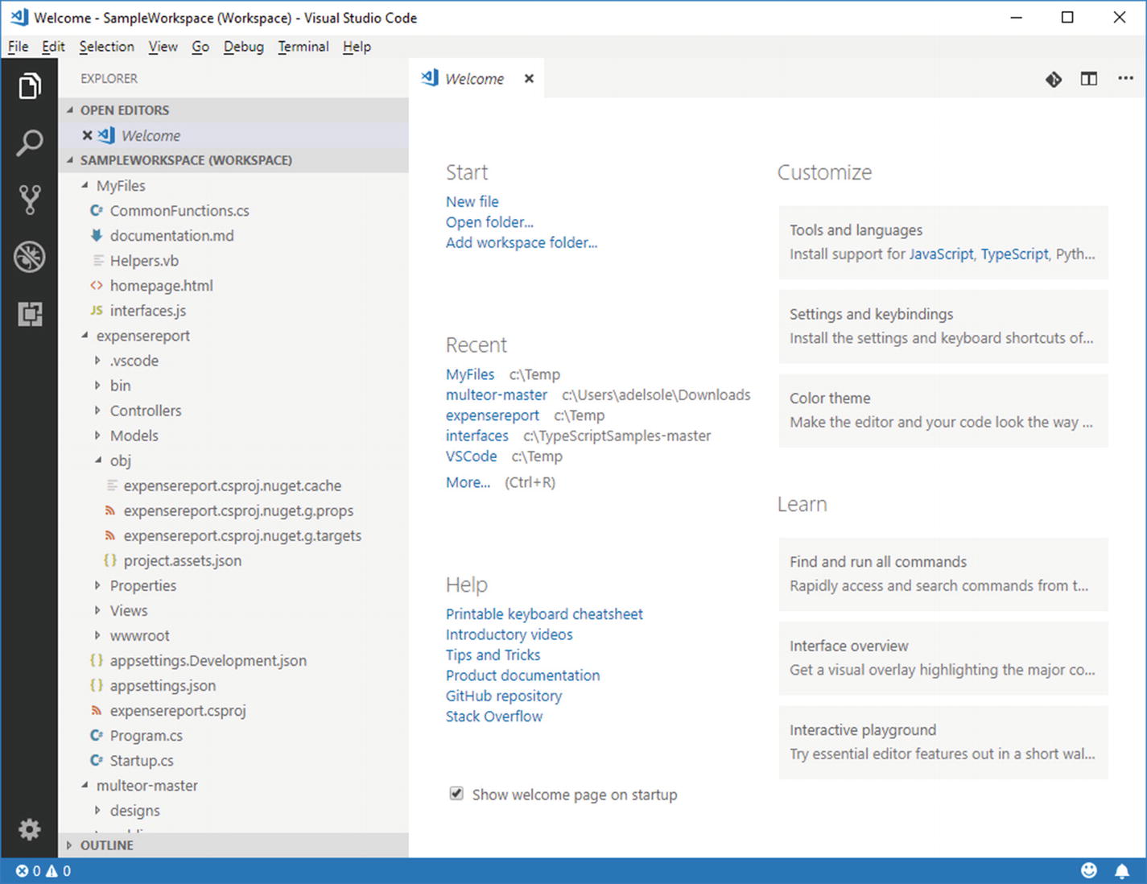Screen dimensions: 1147x884
Task: Collapse the Open Editors section
Action: tap(70, 110)
